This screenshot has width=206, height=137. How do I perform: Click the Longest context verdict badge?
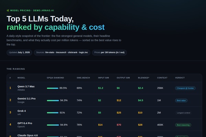(x=183, y=113)
